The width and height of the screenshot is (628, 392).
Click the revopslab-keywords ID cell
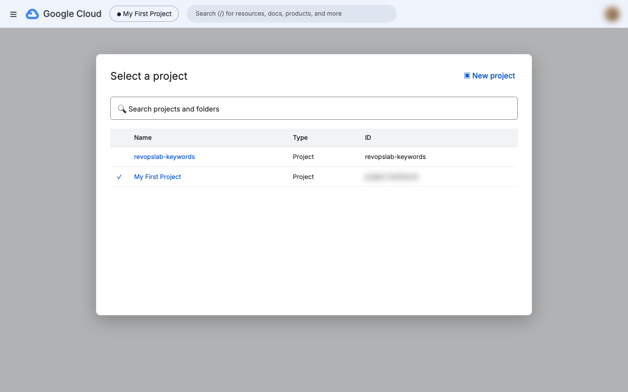[396, 157]
